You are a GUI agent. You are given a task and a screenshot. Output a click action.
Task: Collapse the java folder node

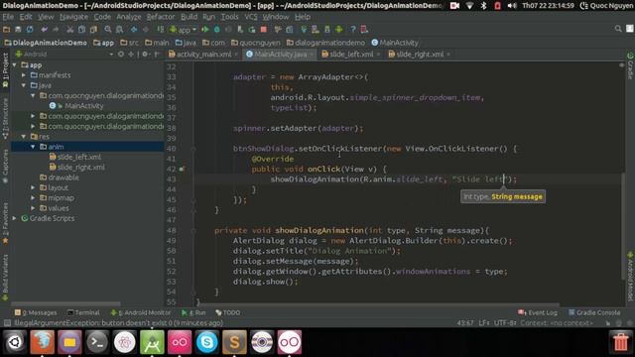click(x=24, y=85)
